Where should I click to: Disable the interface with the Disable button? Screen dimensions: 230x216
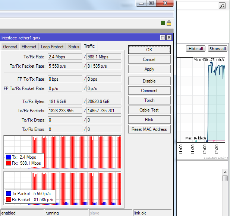[149, 81]
